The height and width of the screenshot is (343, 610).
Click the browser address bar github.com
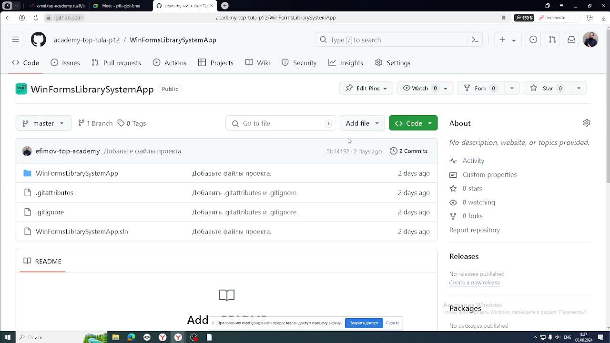click(x=69, y=18)
